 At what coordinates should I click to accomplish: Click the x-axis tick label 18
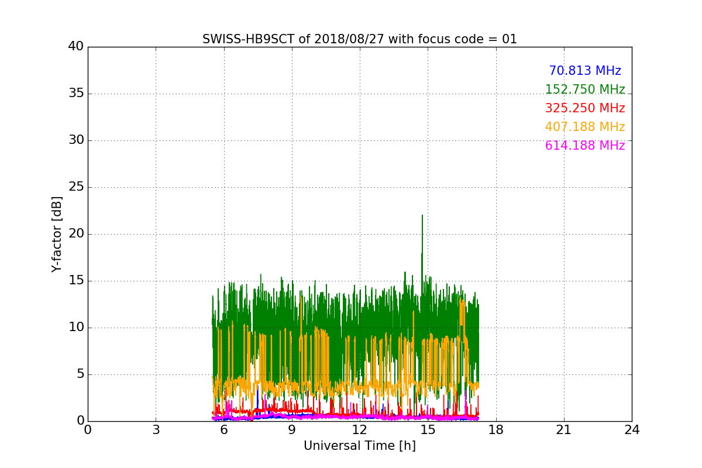pyautogui.click(x=495, y=429)
